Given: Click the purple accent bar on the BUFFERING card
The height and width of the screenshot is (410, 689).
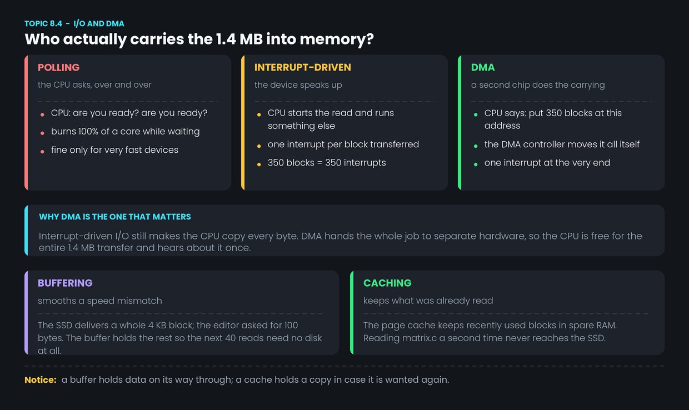Looking at the screenshot, I should coord(26,313).
